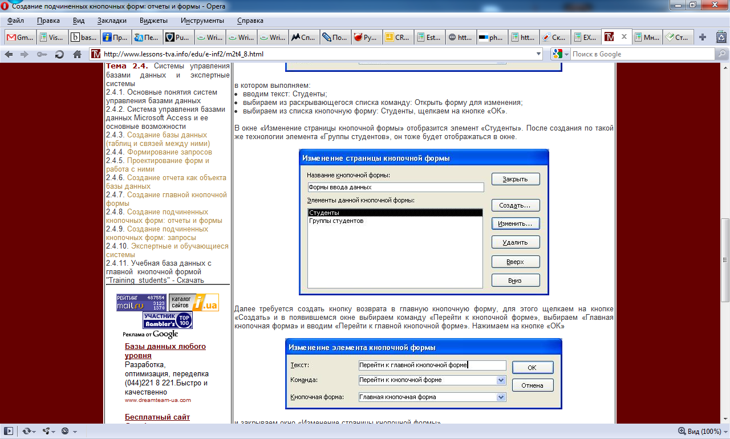This screenshot has width=730, height=439.
Task: Click 'Закрыть' button in form page dialog
Action: [515, 179]
